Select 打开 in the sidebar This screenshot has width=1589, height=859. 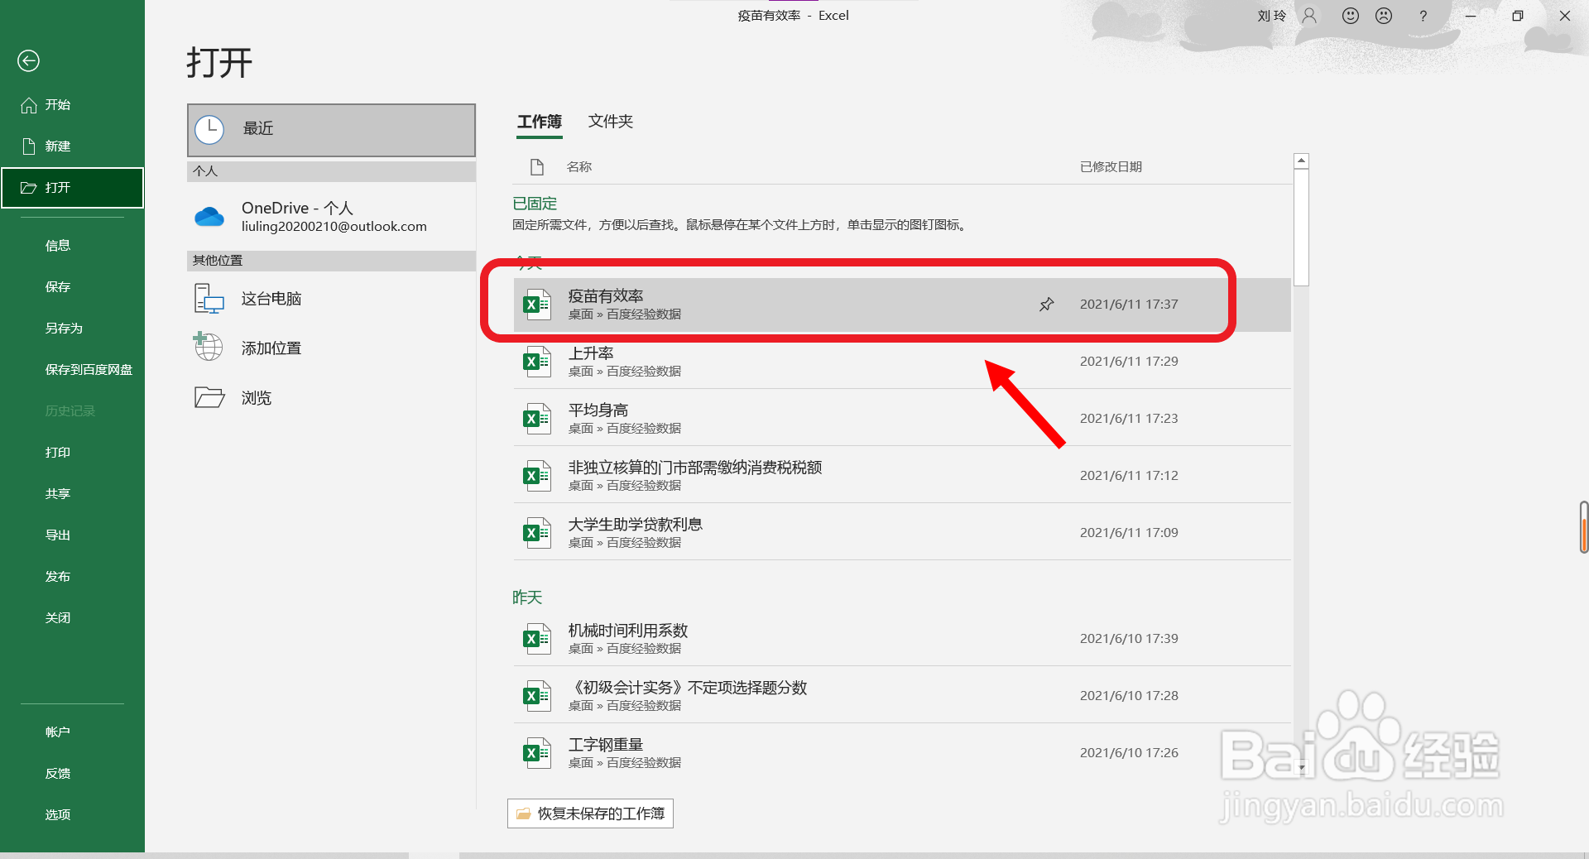tap(72, 188)
